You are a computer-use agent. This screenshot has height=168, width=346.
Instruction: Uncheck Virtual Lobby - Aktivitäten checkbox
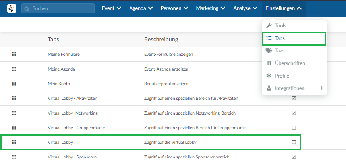294,98
